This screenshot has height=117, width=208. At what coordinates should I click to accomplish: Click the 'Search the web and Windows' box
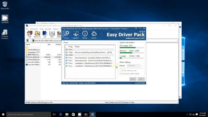click(29, 114)
